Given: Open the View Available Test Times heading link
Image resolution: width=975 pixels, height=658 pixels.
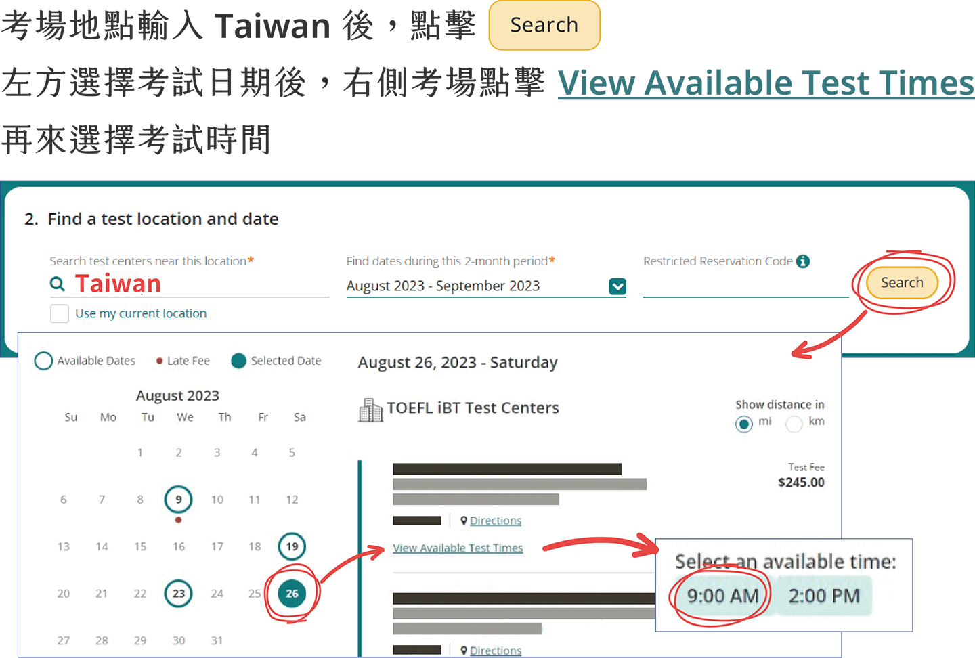Looking at the screenshot, I should click(x=766, y=83).
